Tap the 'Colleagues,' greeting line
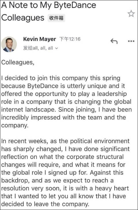 click(18, 63)
